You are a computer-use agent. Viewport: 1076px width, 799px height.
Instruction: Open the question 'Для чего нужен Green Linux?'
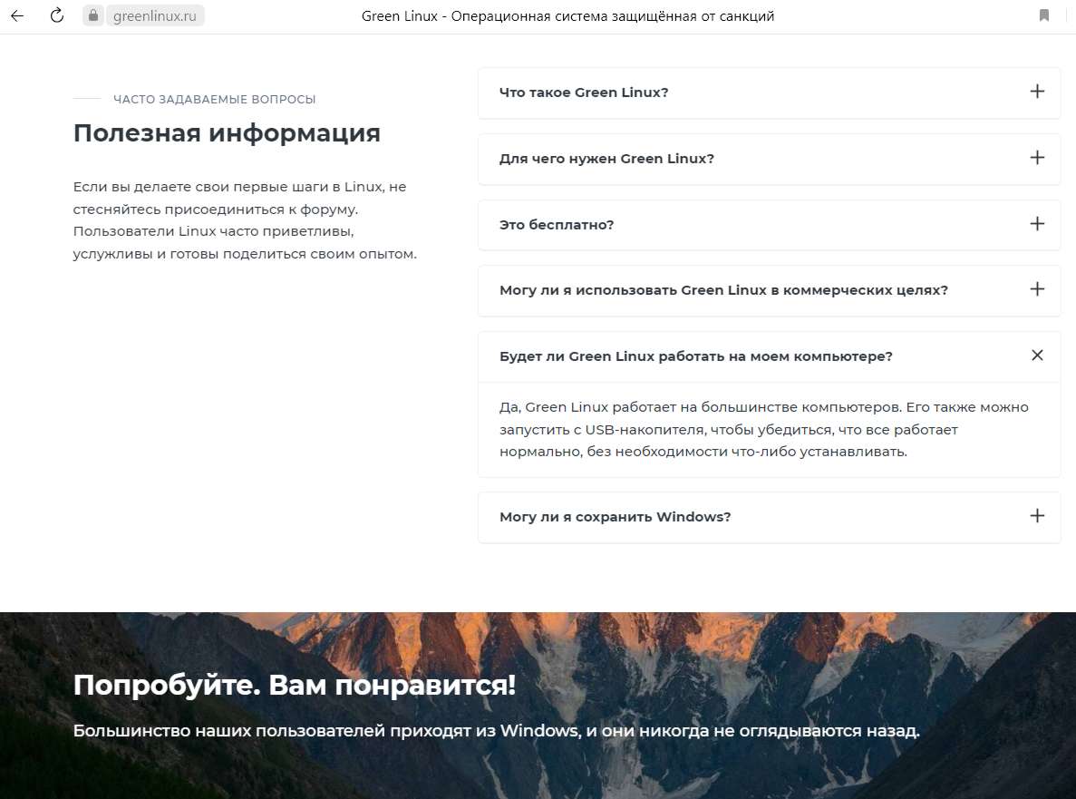769,159
